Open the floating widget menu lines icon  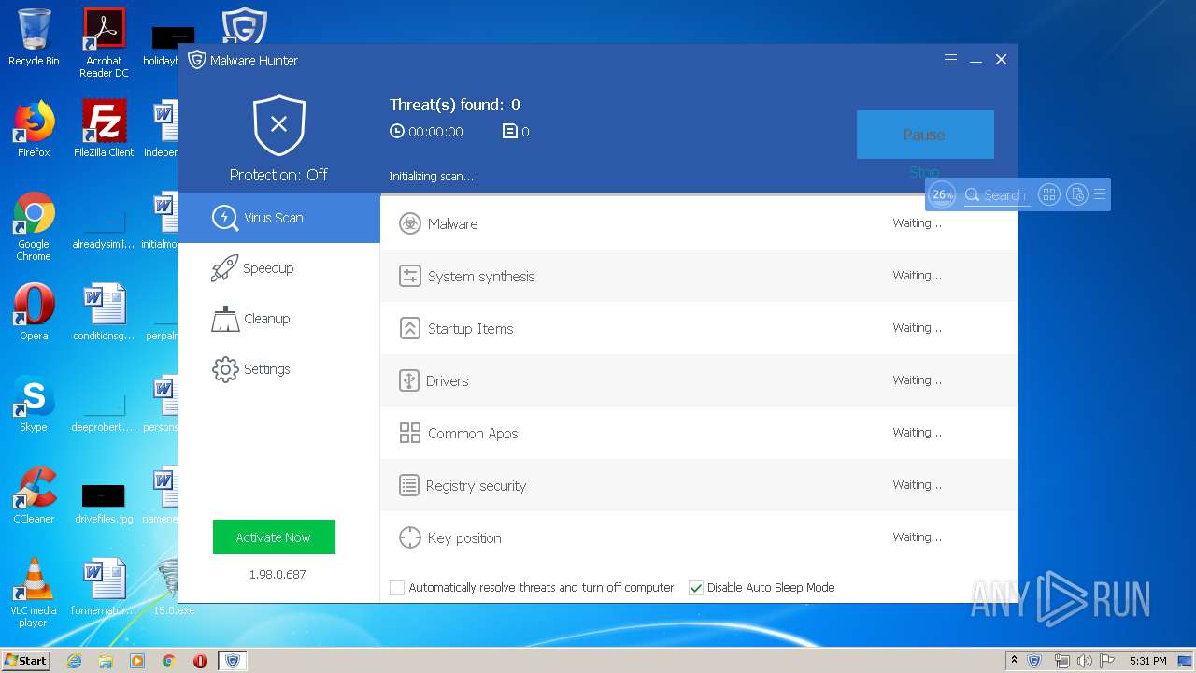[x=1100, y=194]
